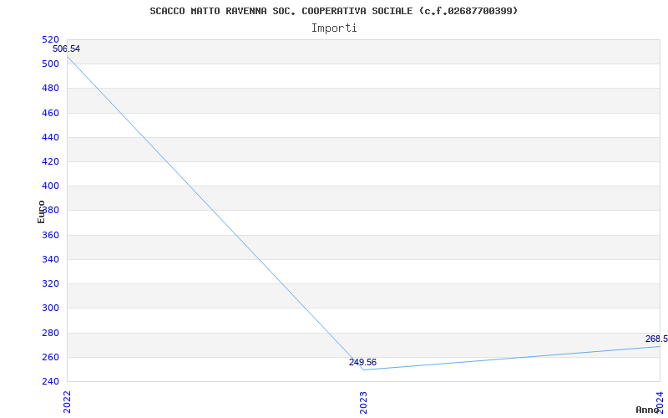Click the 300 y-axis tick label
Viewport: 668px width, 418px height.
point(50,308)
